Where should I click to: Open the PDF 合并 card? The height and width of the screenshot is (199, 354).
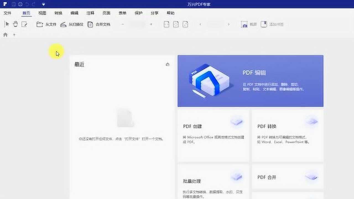(x=288, y=177)
